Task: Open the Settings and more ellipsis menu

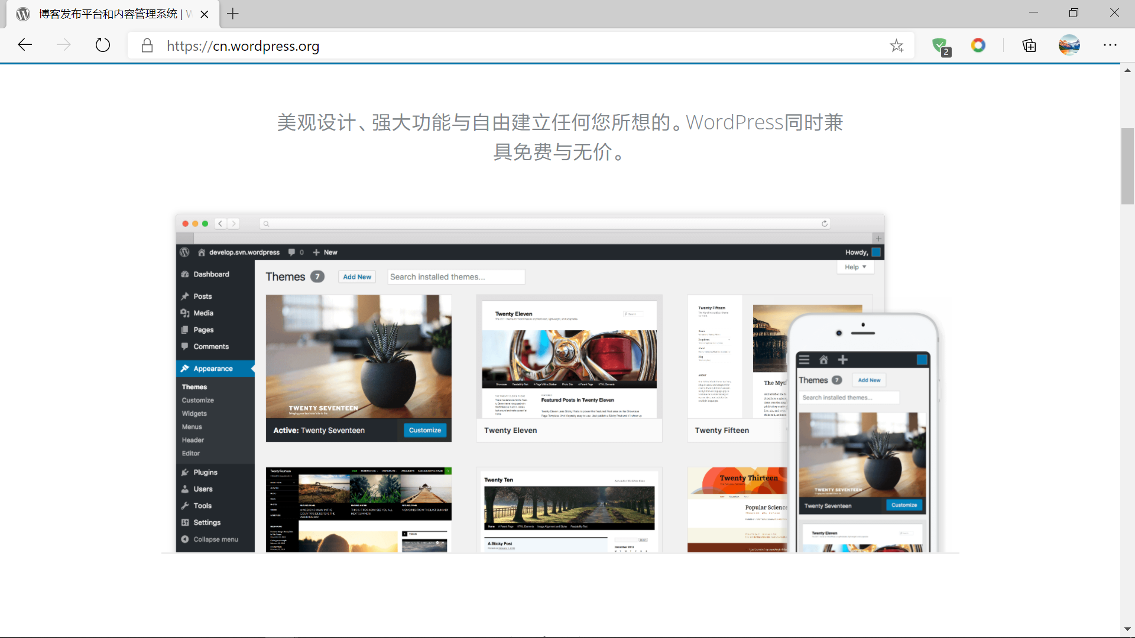Action: point(1110,45)
